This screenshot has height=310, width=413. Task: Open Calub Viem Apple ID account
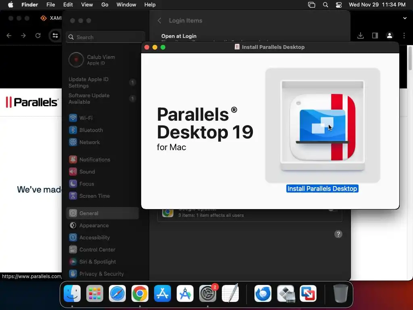[103, 60]
